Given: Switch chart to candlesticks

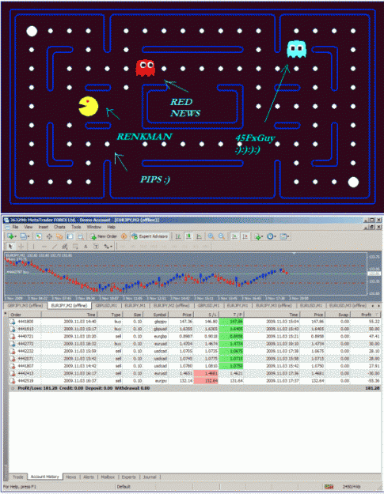Looking at the screenshot, I should [188, 236].
